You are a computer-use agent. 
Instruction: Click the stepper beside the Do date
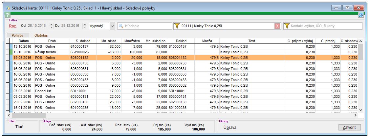coord(85,26)
